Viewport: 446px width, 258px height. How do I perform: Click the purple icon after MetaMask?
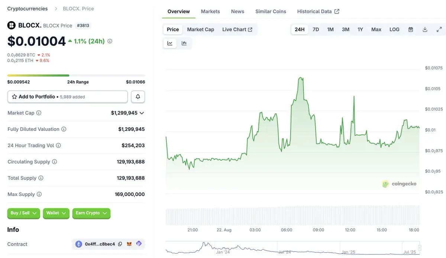point(139,244)
